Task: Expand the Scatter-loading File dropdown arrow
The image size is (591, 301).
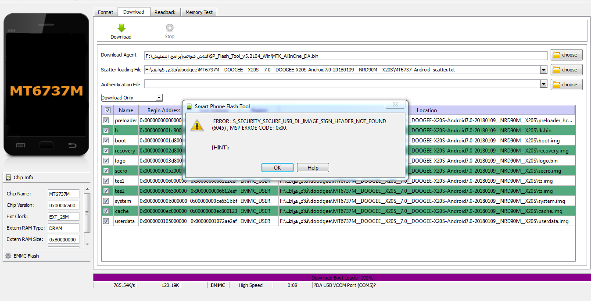Action: coord(544,70)
